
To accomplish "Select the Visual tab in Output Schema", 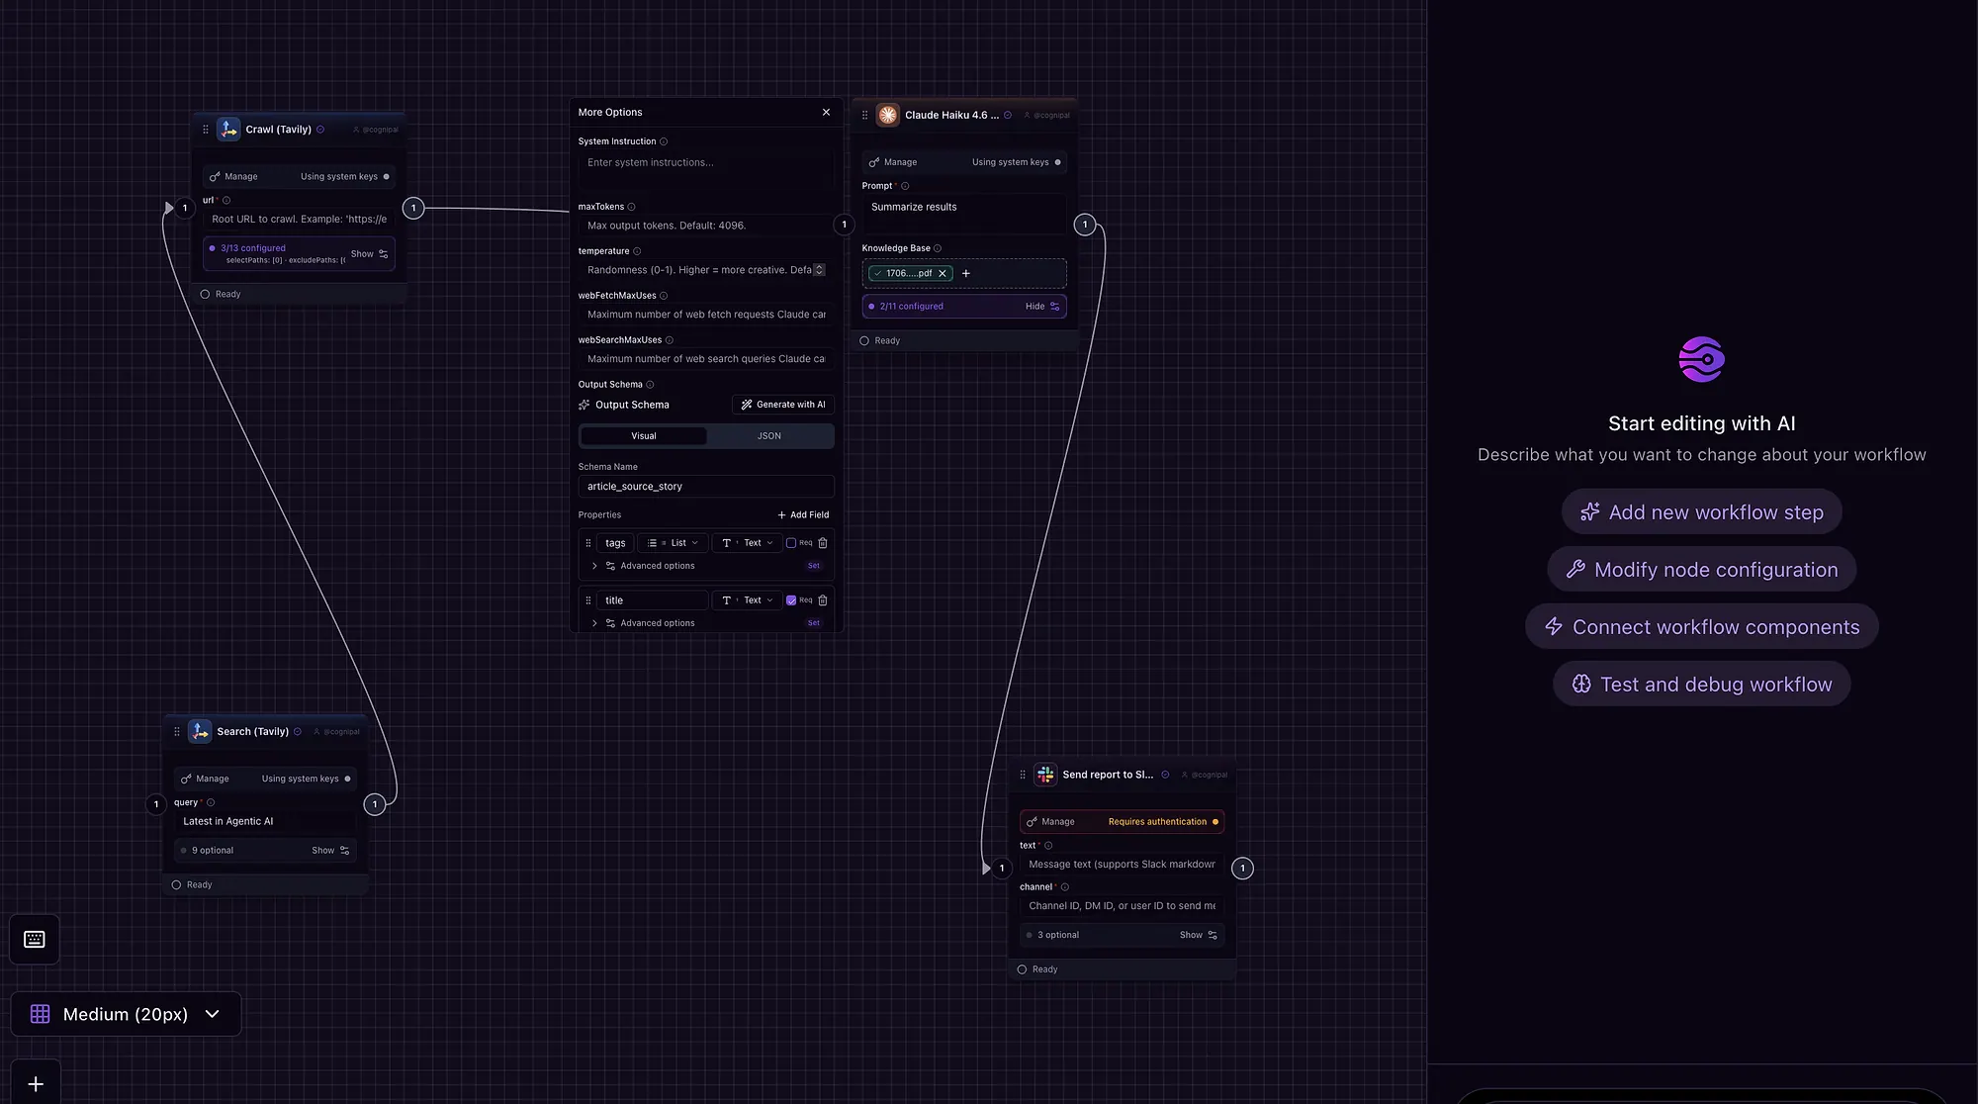I will (x=643, y=435).
